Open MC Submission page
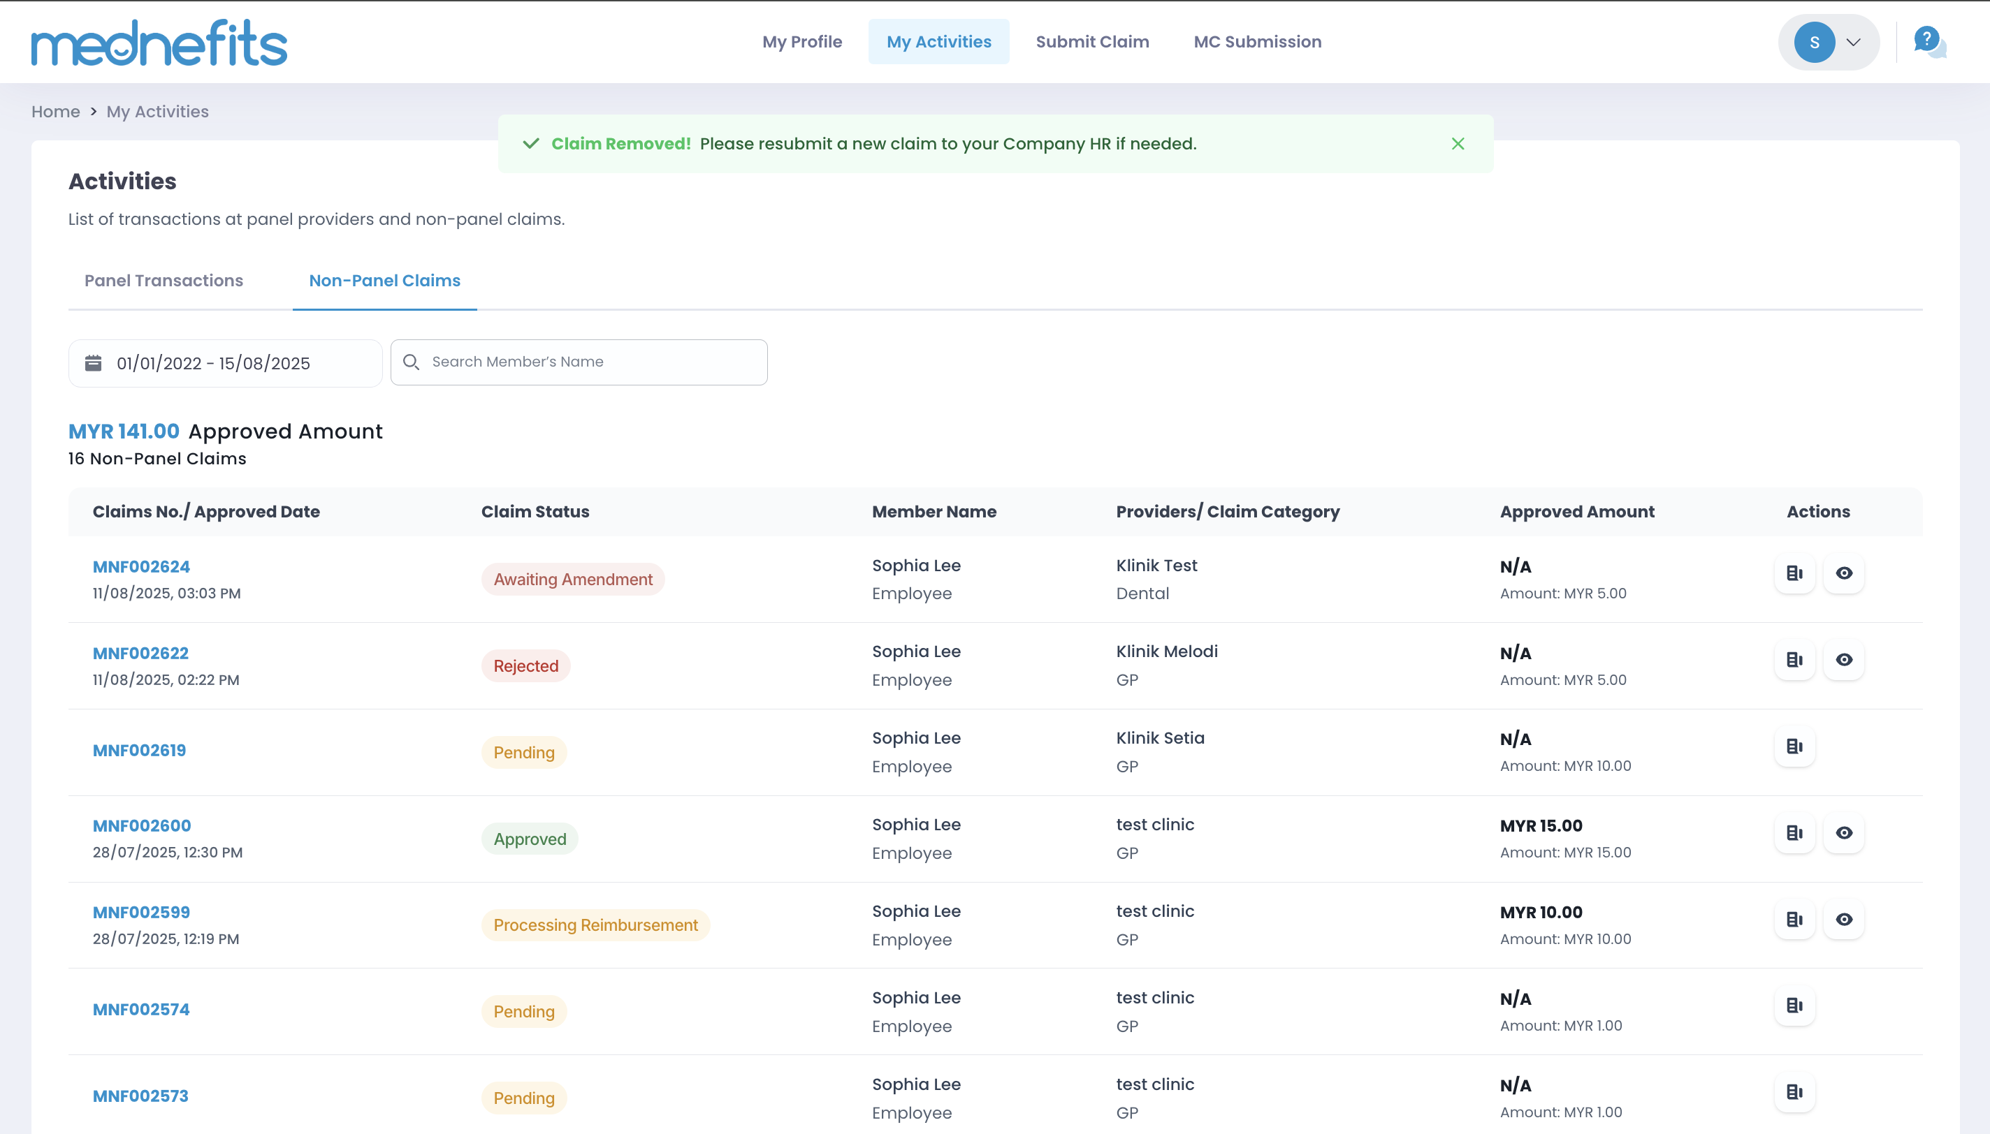Screen dimensions: 1990x1134 pos(1258,42)
